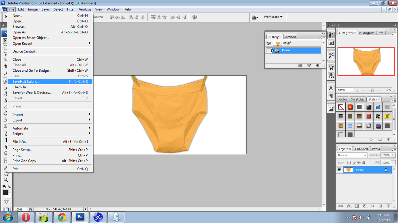Screen dimensions: 398x223
Task: Select Exit in File menu
Action: (50, 169)
